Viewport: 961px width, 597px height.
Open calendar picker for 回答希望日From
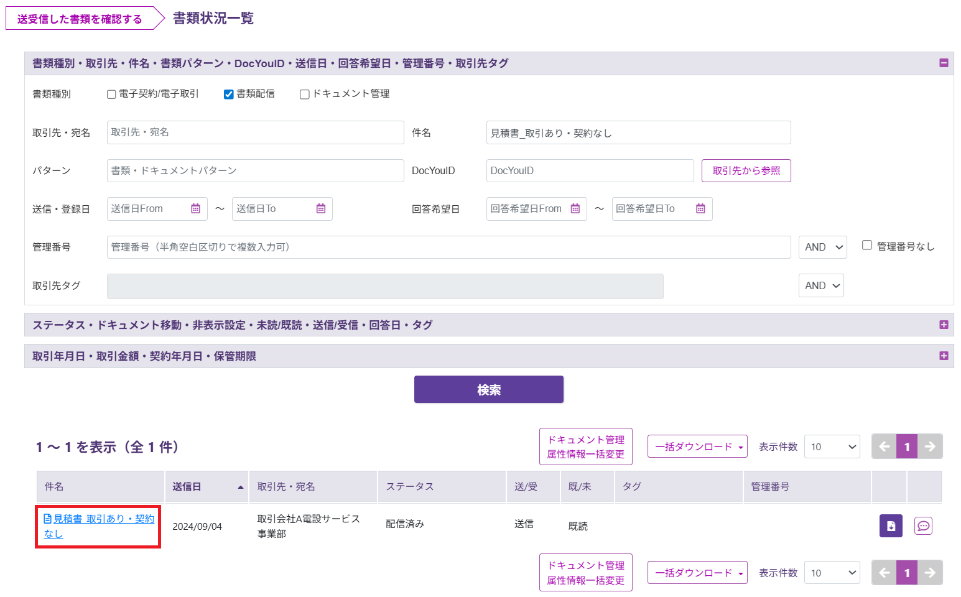click(x=575, y=209)
